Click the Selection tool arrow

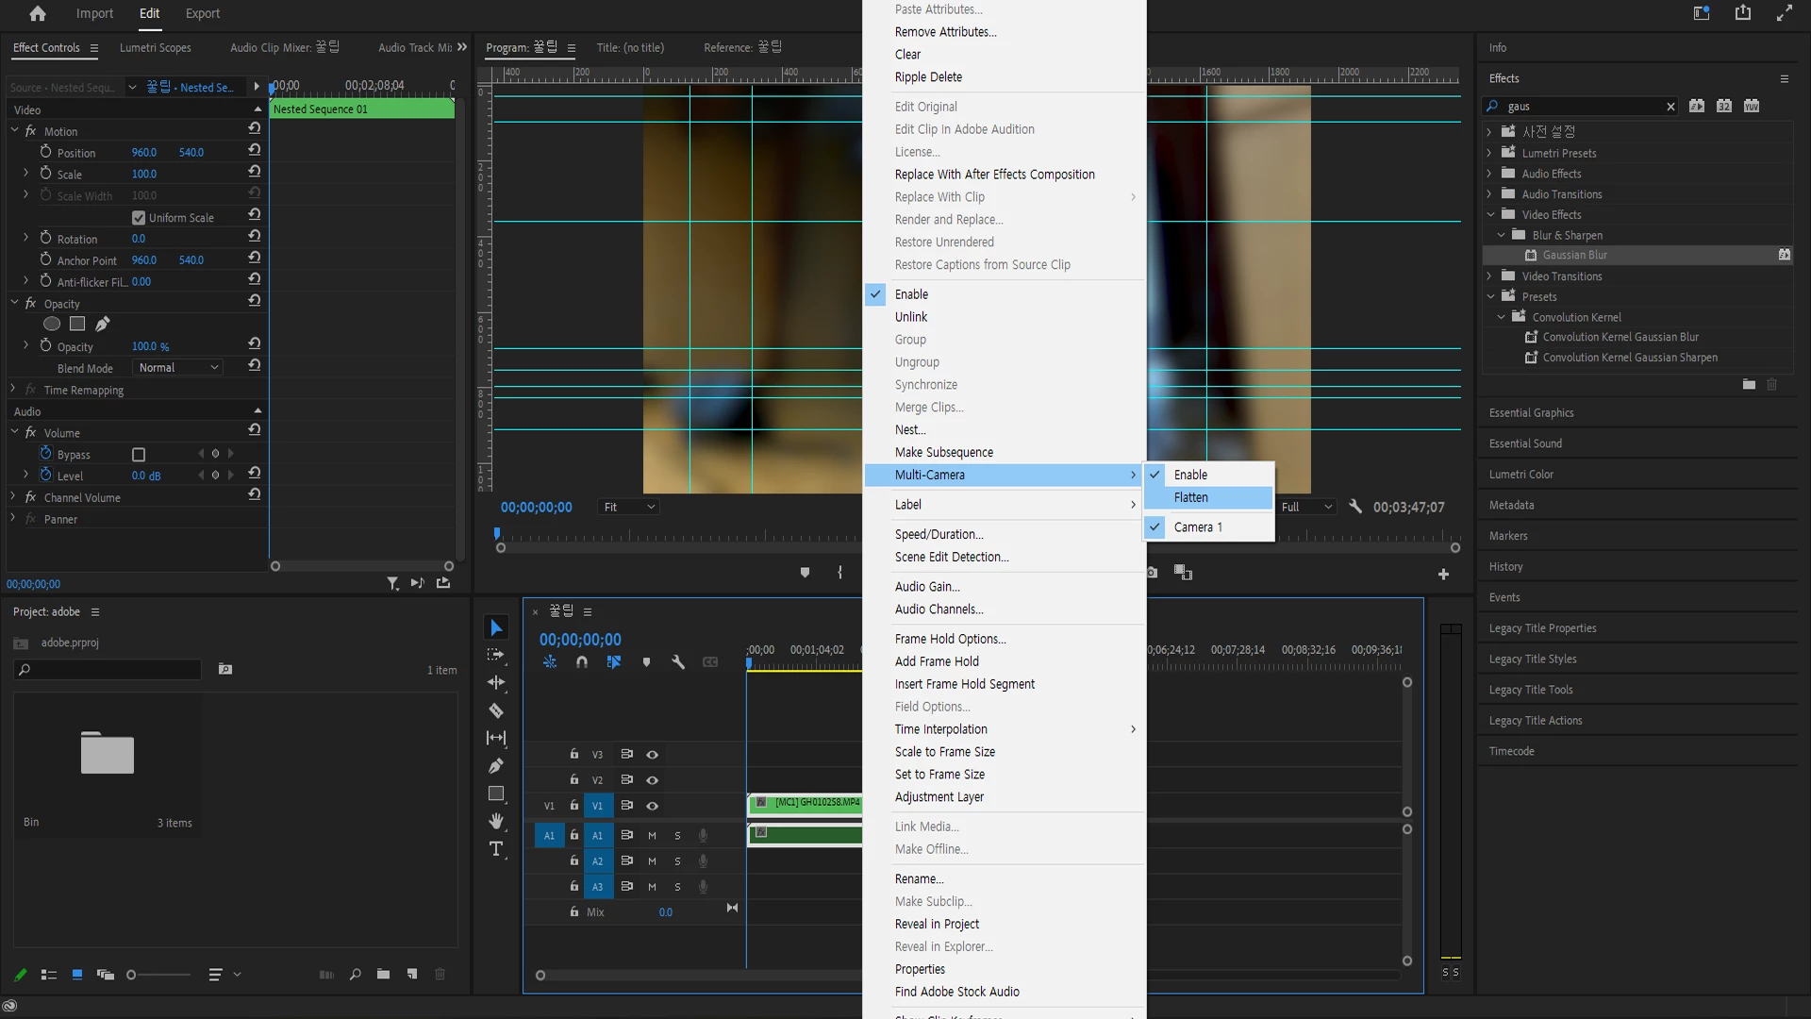pyautogui.click(x=495, y=628)
